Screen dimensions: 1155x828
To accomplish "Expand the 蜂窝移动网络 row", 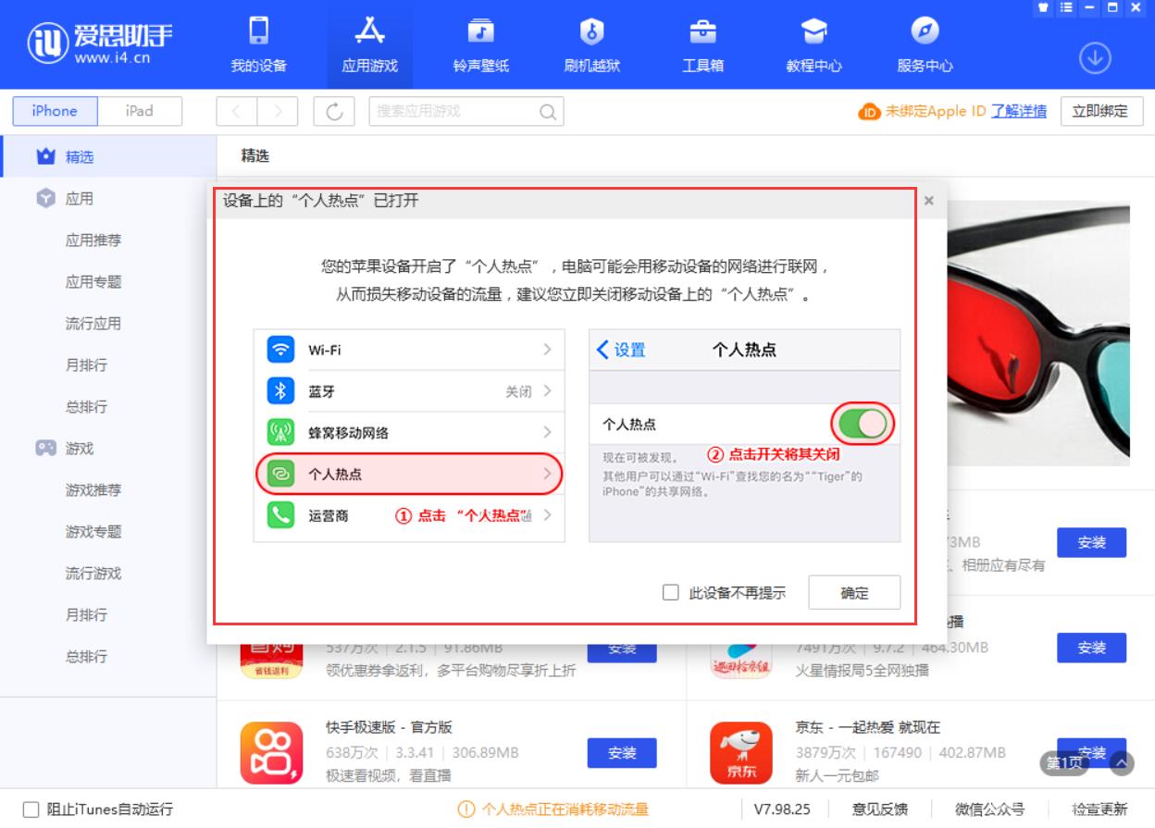I will pos(407,432).
